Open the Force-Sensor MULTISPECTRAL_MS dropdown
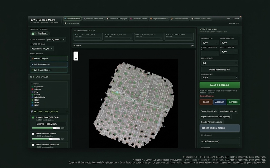The width and height of the screenshot is (270, 168). [x=42, y=49]
